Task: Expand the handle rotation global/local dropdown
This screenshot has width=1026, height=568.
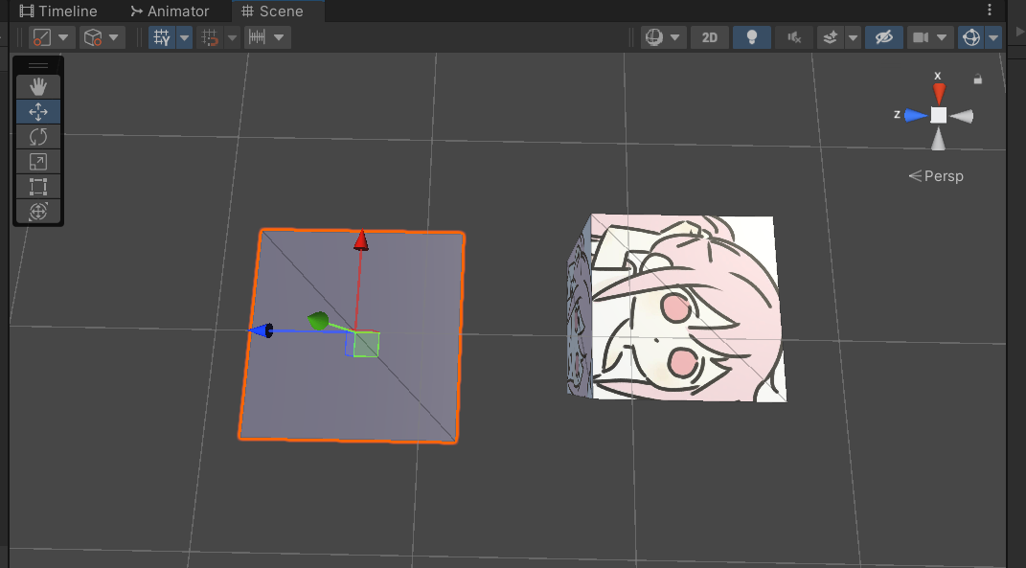Action: click(x=114, y=37)
